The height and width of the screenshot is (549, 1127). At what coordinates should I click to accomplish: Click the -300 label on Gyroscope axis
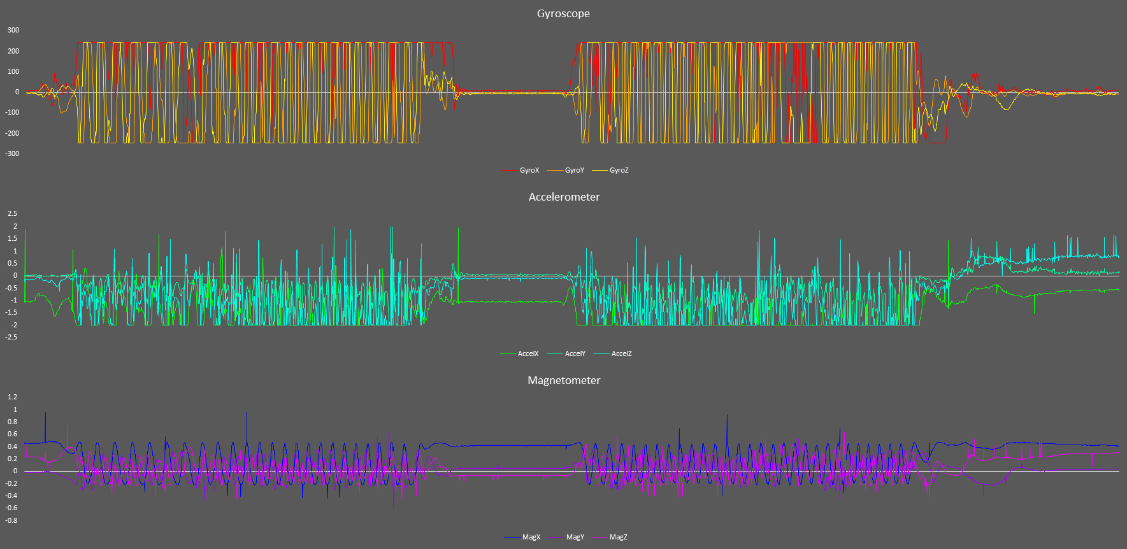[x=13, y=153]
